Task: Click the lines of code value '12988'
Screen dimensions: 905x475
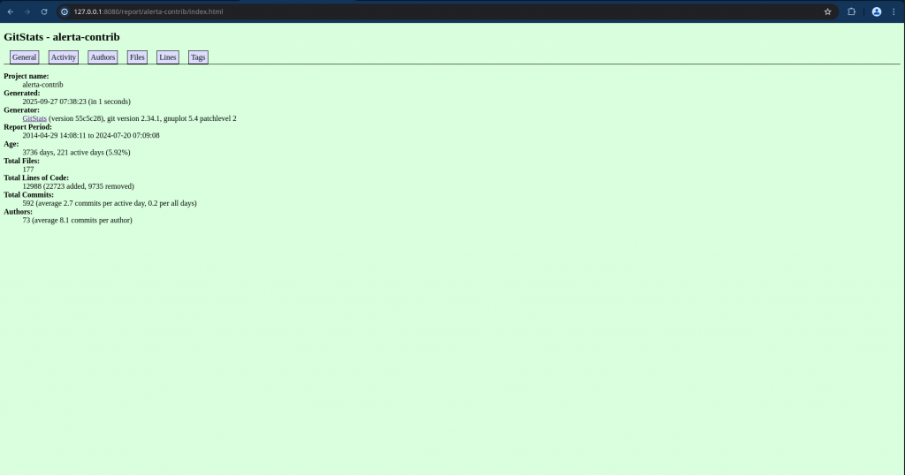Action: click(33, 186)
